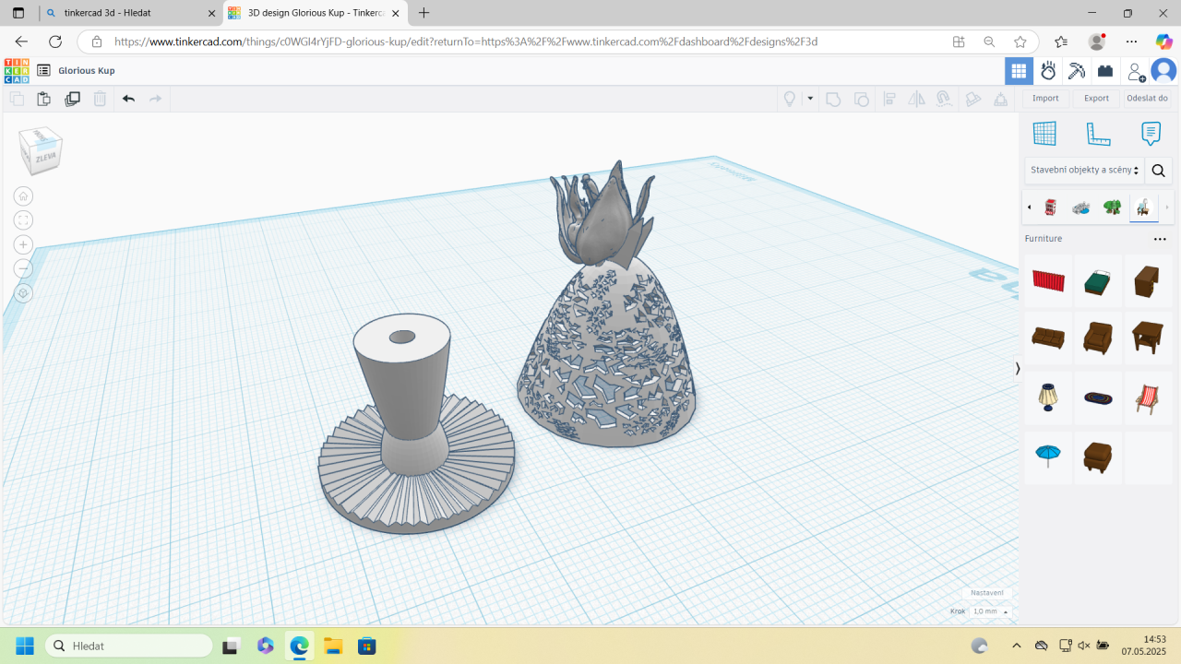Switch to the 3D design grid view

pos(1019,70)
